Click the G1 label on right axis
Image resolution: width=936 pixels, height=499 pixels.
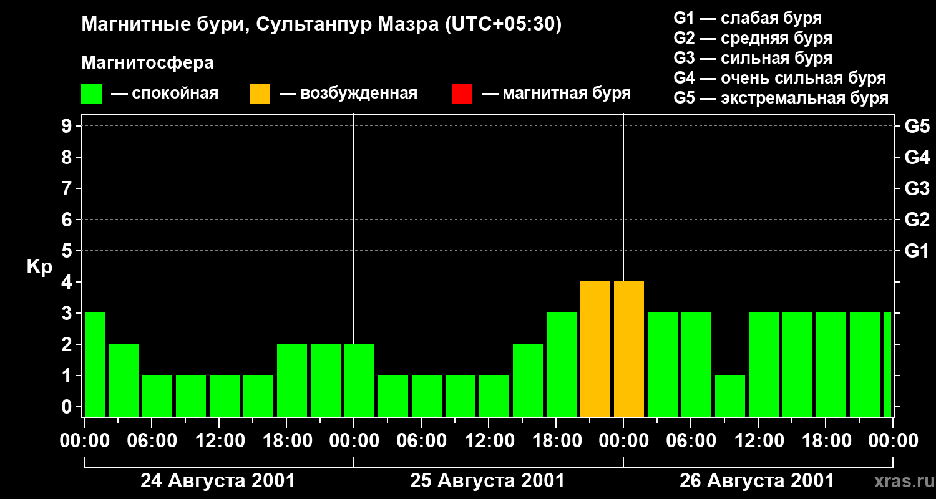tap(917, 251)
